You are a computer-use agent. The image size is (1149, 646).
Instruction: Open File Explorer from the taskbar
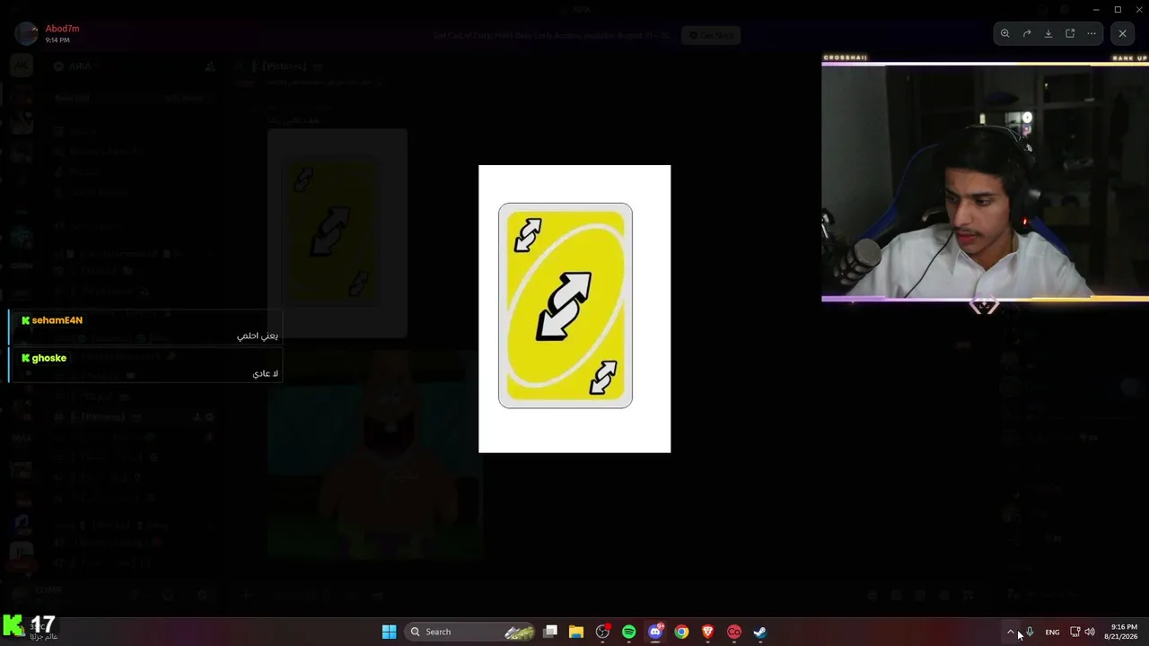576,632
